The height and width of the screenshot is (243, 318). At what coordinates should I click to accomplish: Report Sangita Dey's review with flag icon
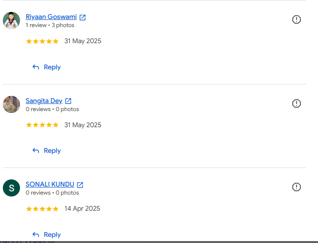pos(296,103)
